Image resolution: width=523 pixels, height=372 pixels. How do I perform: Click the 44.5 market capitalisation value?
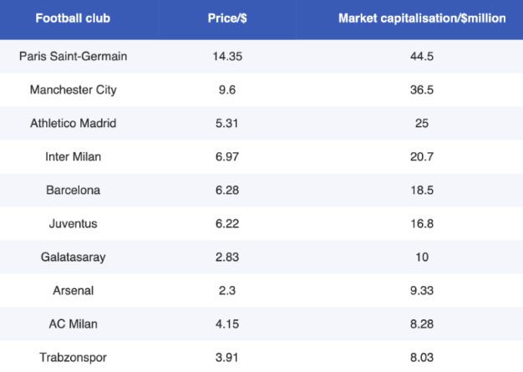pyautogui.click(x=422, y=56)
